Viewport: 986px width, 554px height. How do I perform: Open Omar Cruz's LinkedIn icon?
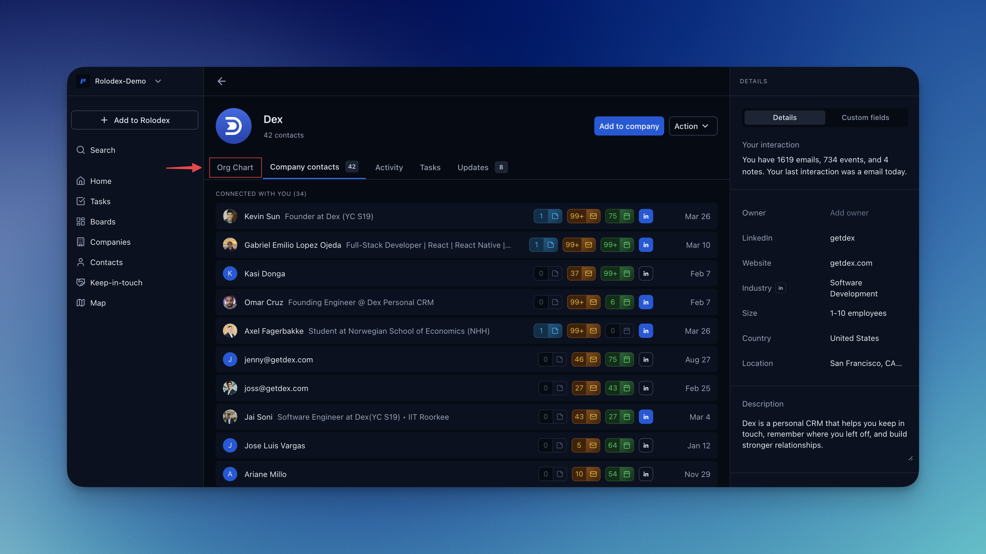646,302
